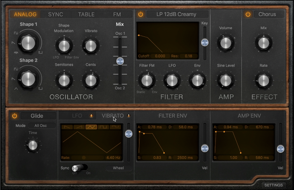Select the pulse LFO waveform

[115, 127]
